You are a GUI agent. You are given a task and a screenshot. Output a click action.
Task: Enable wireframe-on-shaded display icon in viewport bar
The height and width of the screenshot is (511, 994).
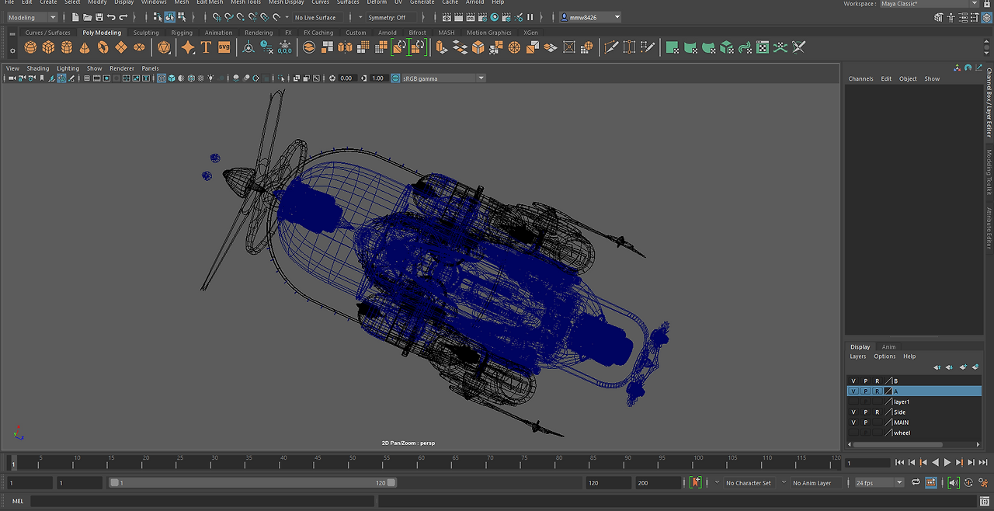[191, 78]
